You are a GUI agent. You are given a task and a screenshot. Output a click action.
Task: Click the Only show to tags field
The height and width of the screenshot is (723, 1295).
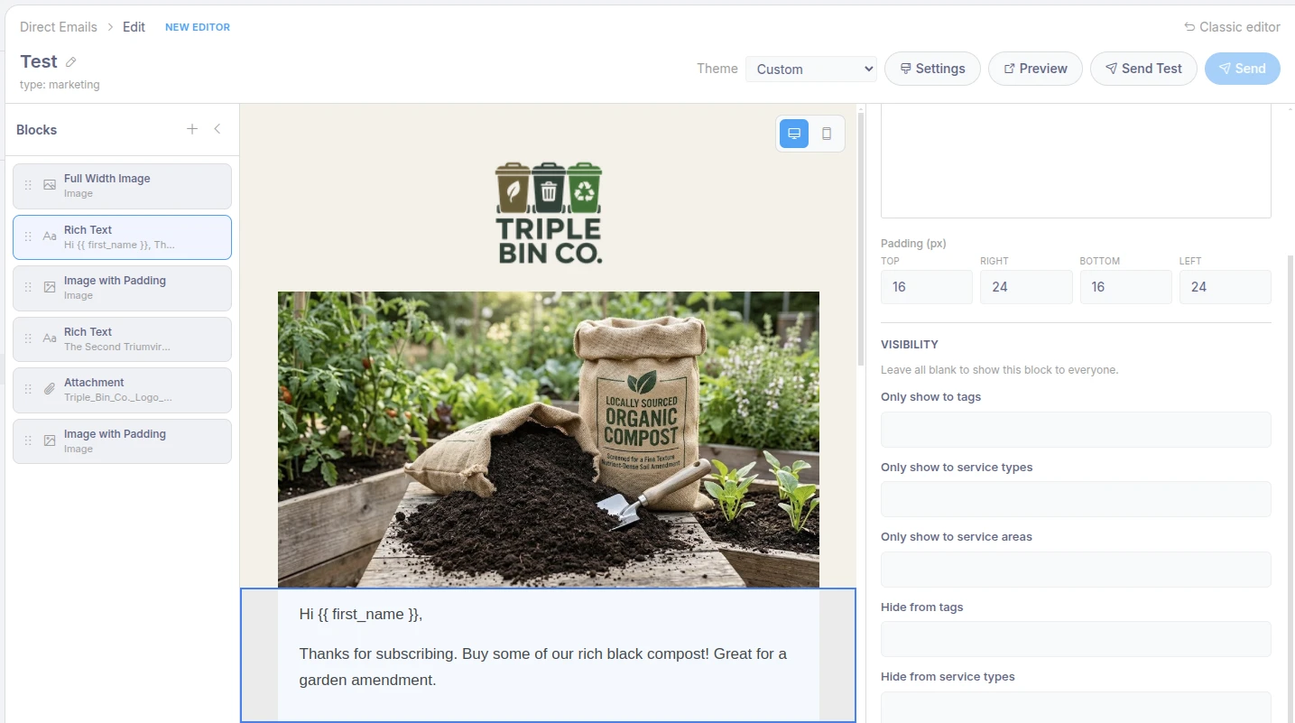(x=1076, y=430)
